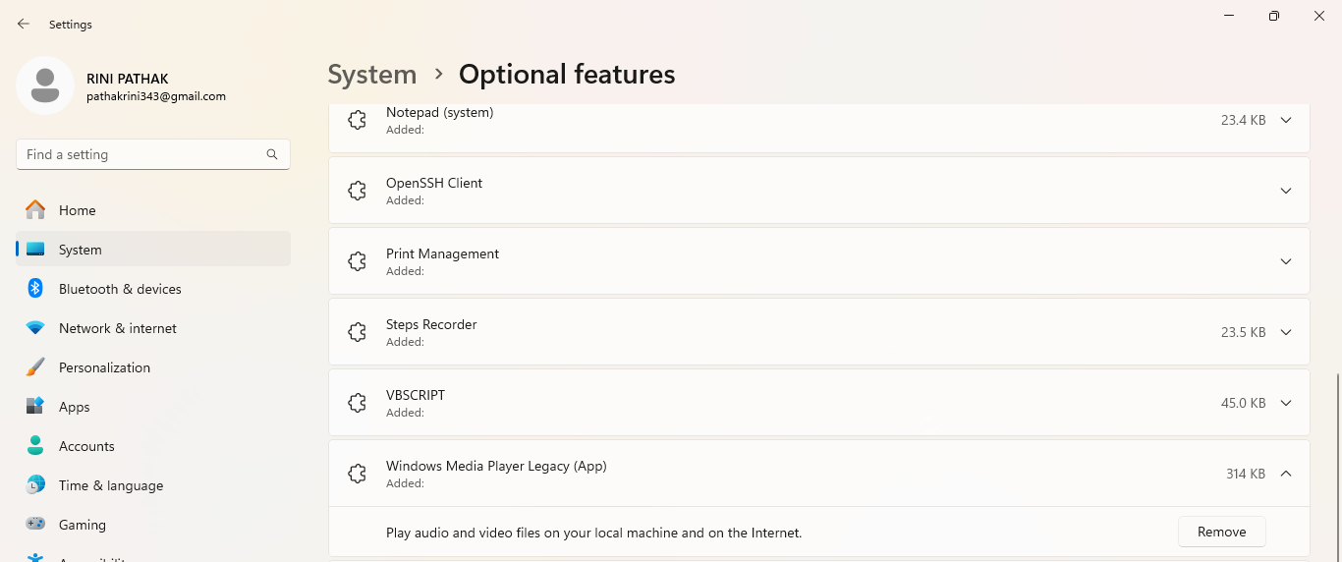The width and height of the screenshot is (1342, 562).
Task: Click the System breadcrumb link
Action: tap(371, 75)
